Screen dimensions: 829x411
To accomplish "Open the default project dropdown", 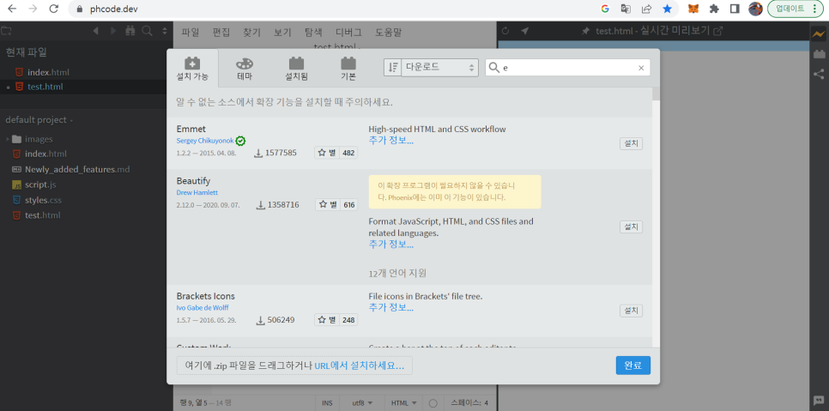I will pyautogui.click(x=39, y=120).
